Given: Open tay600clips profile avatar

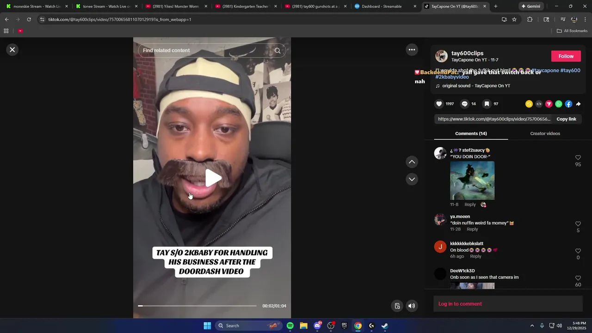Looking at the screenshot, I should click(x=441, y=56).
